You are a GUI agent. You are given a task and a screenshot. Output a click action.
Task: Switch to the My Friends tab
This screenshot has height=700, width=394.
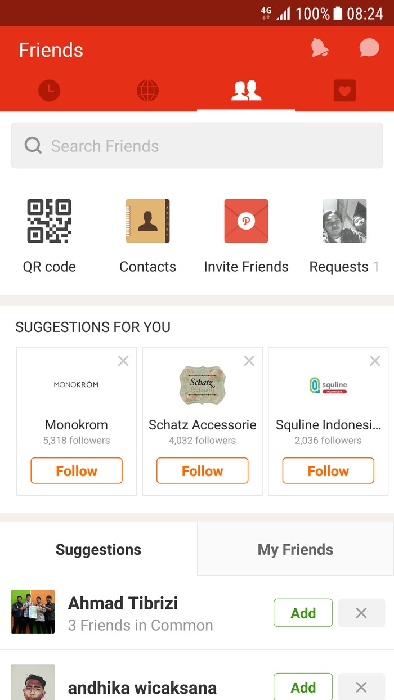pyautogui.click(x=295, y=550)
